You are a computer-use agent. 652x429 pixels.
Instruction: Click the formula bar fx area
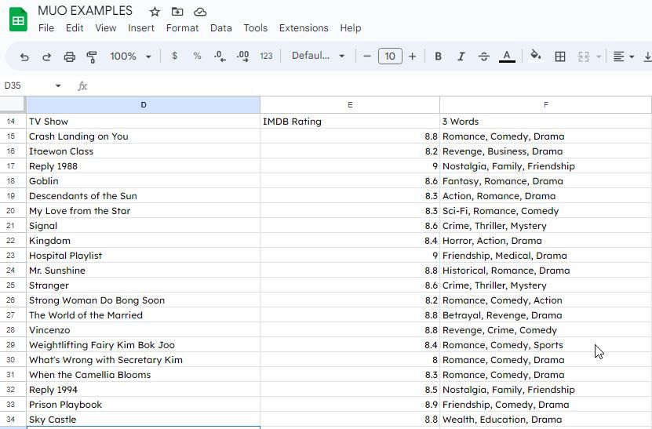coord(82,86)
